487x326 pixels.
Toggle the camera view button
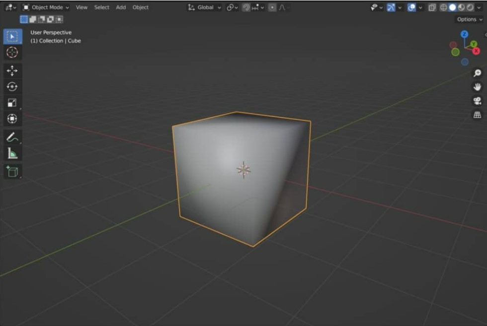click(x=477, y=101)
